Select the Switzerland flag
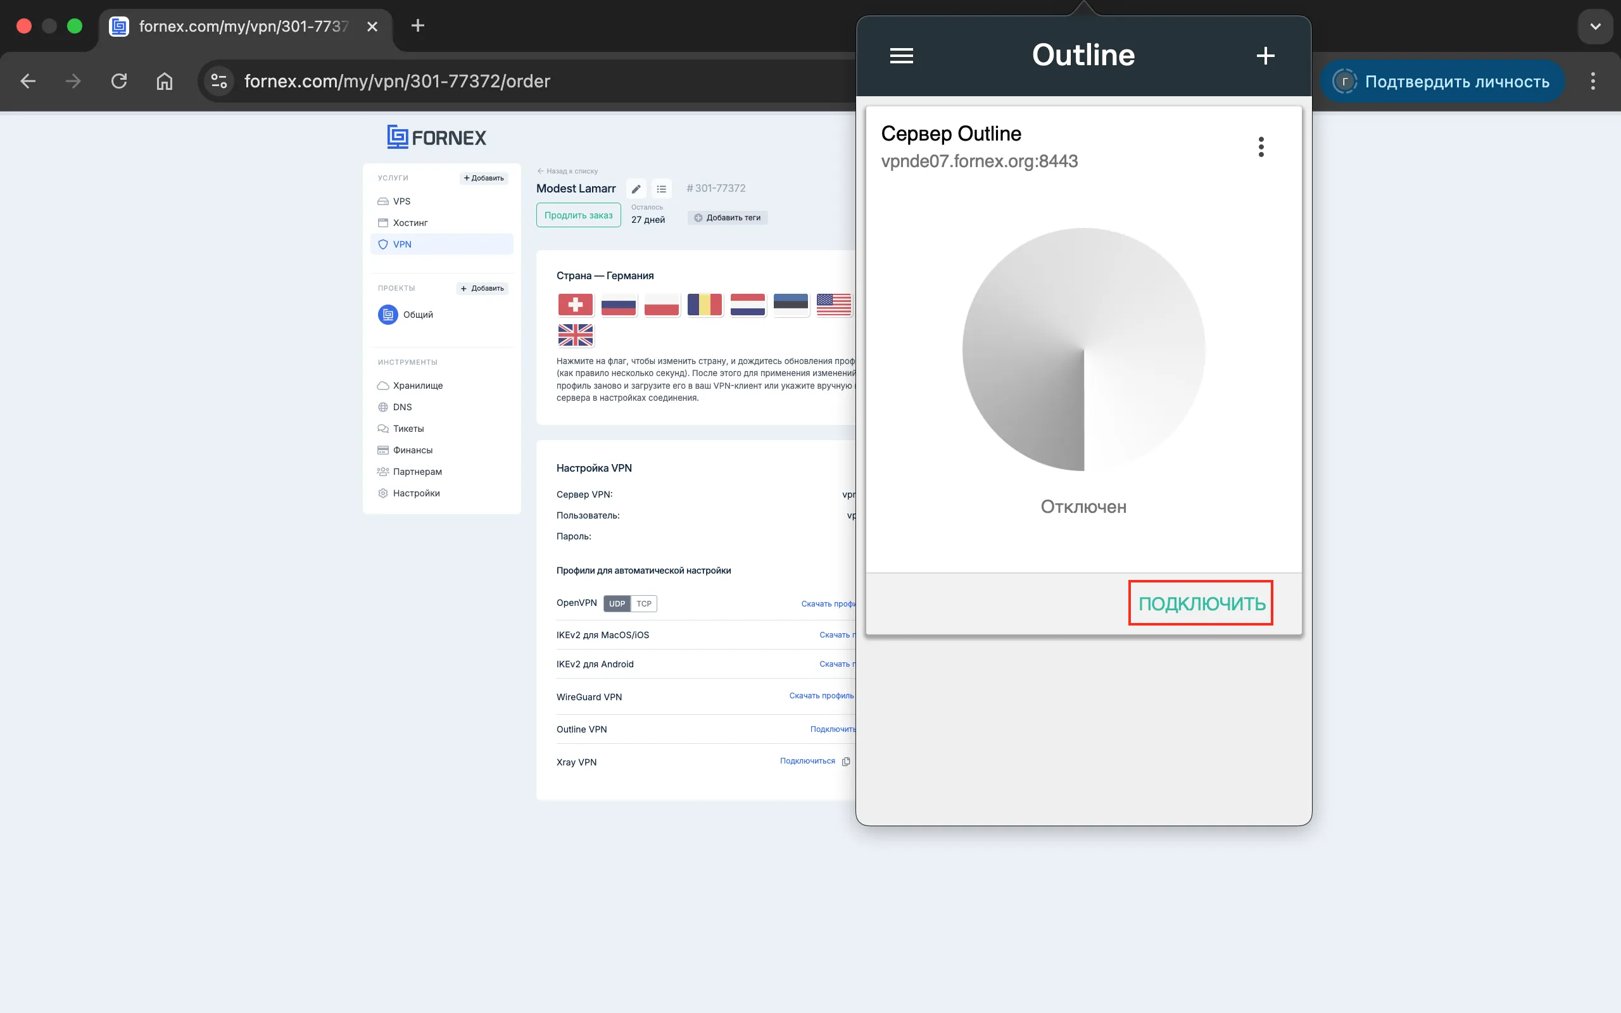1621x1013 pixels. [x=576, y=305]
